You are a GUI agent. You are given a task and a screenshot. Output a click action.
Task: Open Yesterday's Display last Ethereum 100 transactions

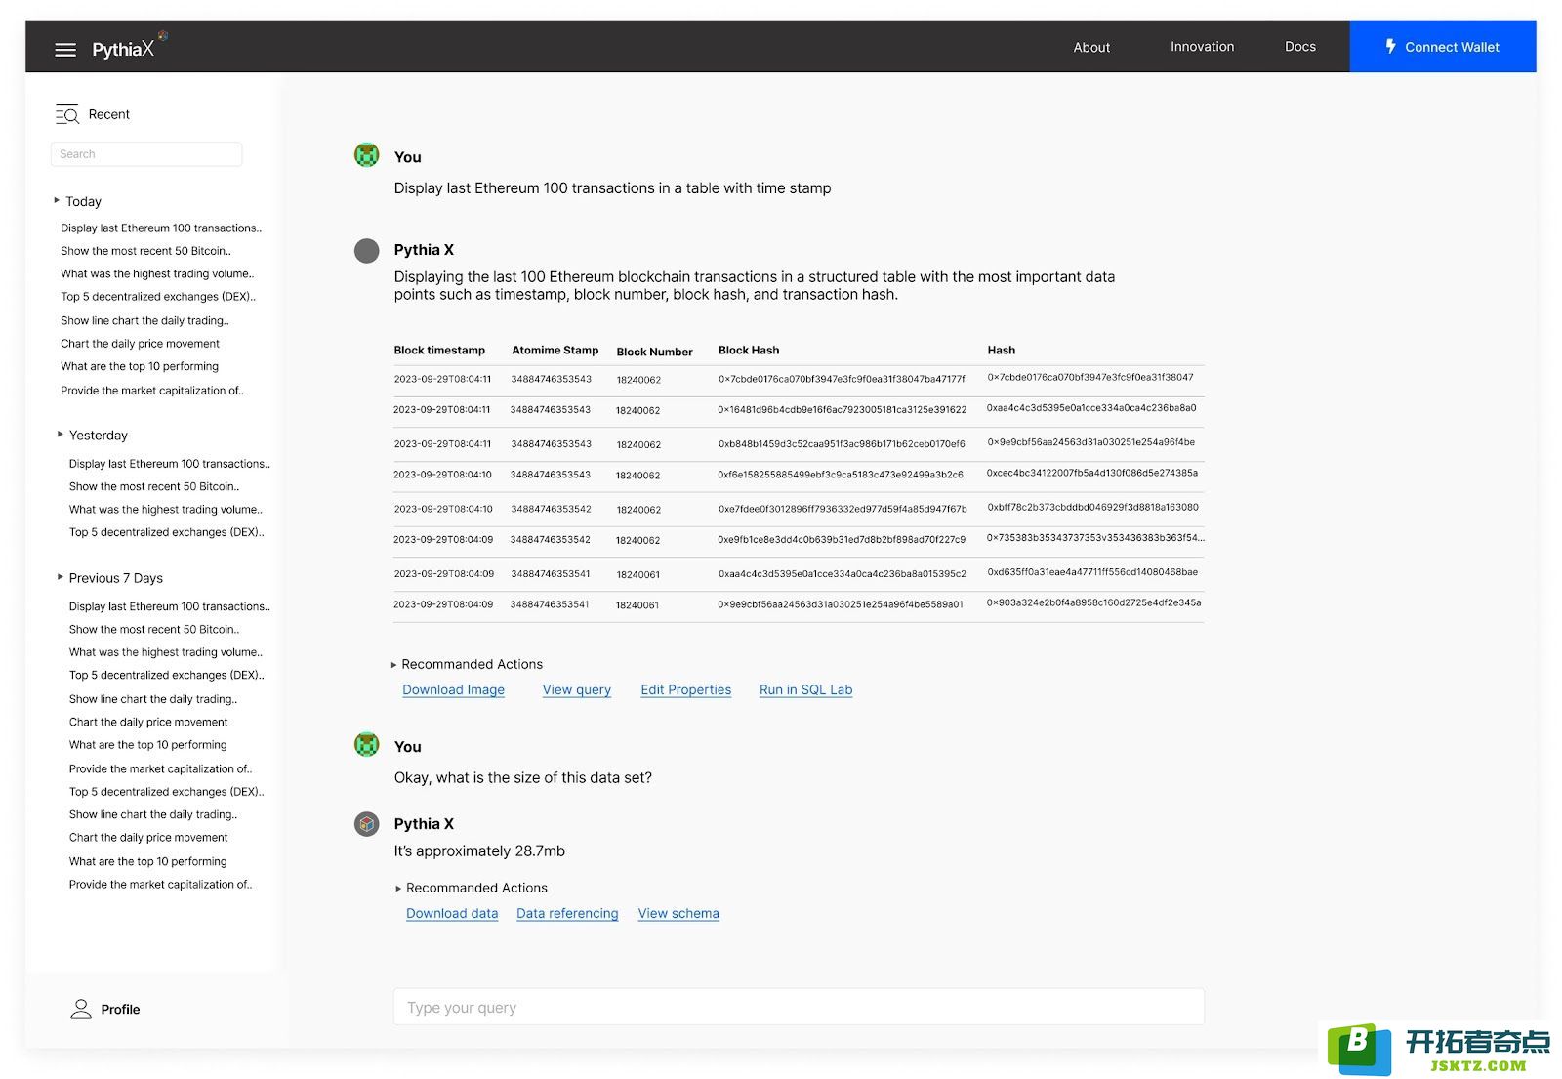pyautogui.click(x=170, y=464)
